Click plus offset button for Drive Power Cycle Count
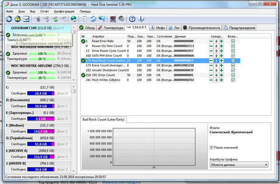Viewport: 280px width, 184px height. tap(221, 51)
